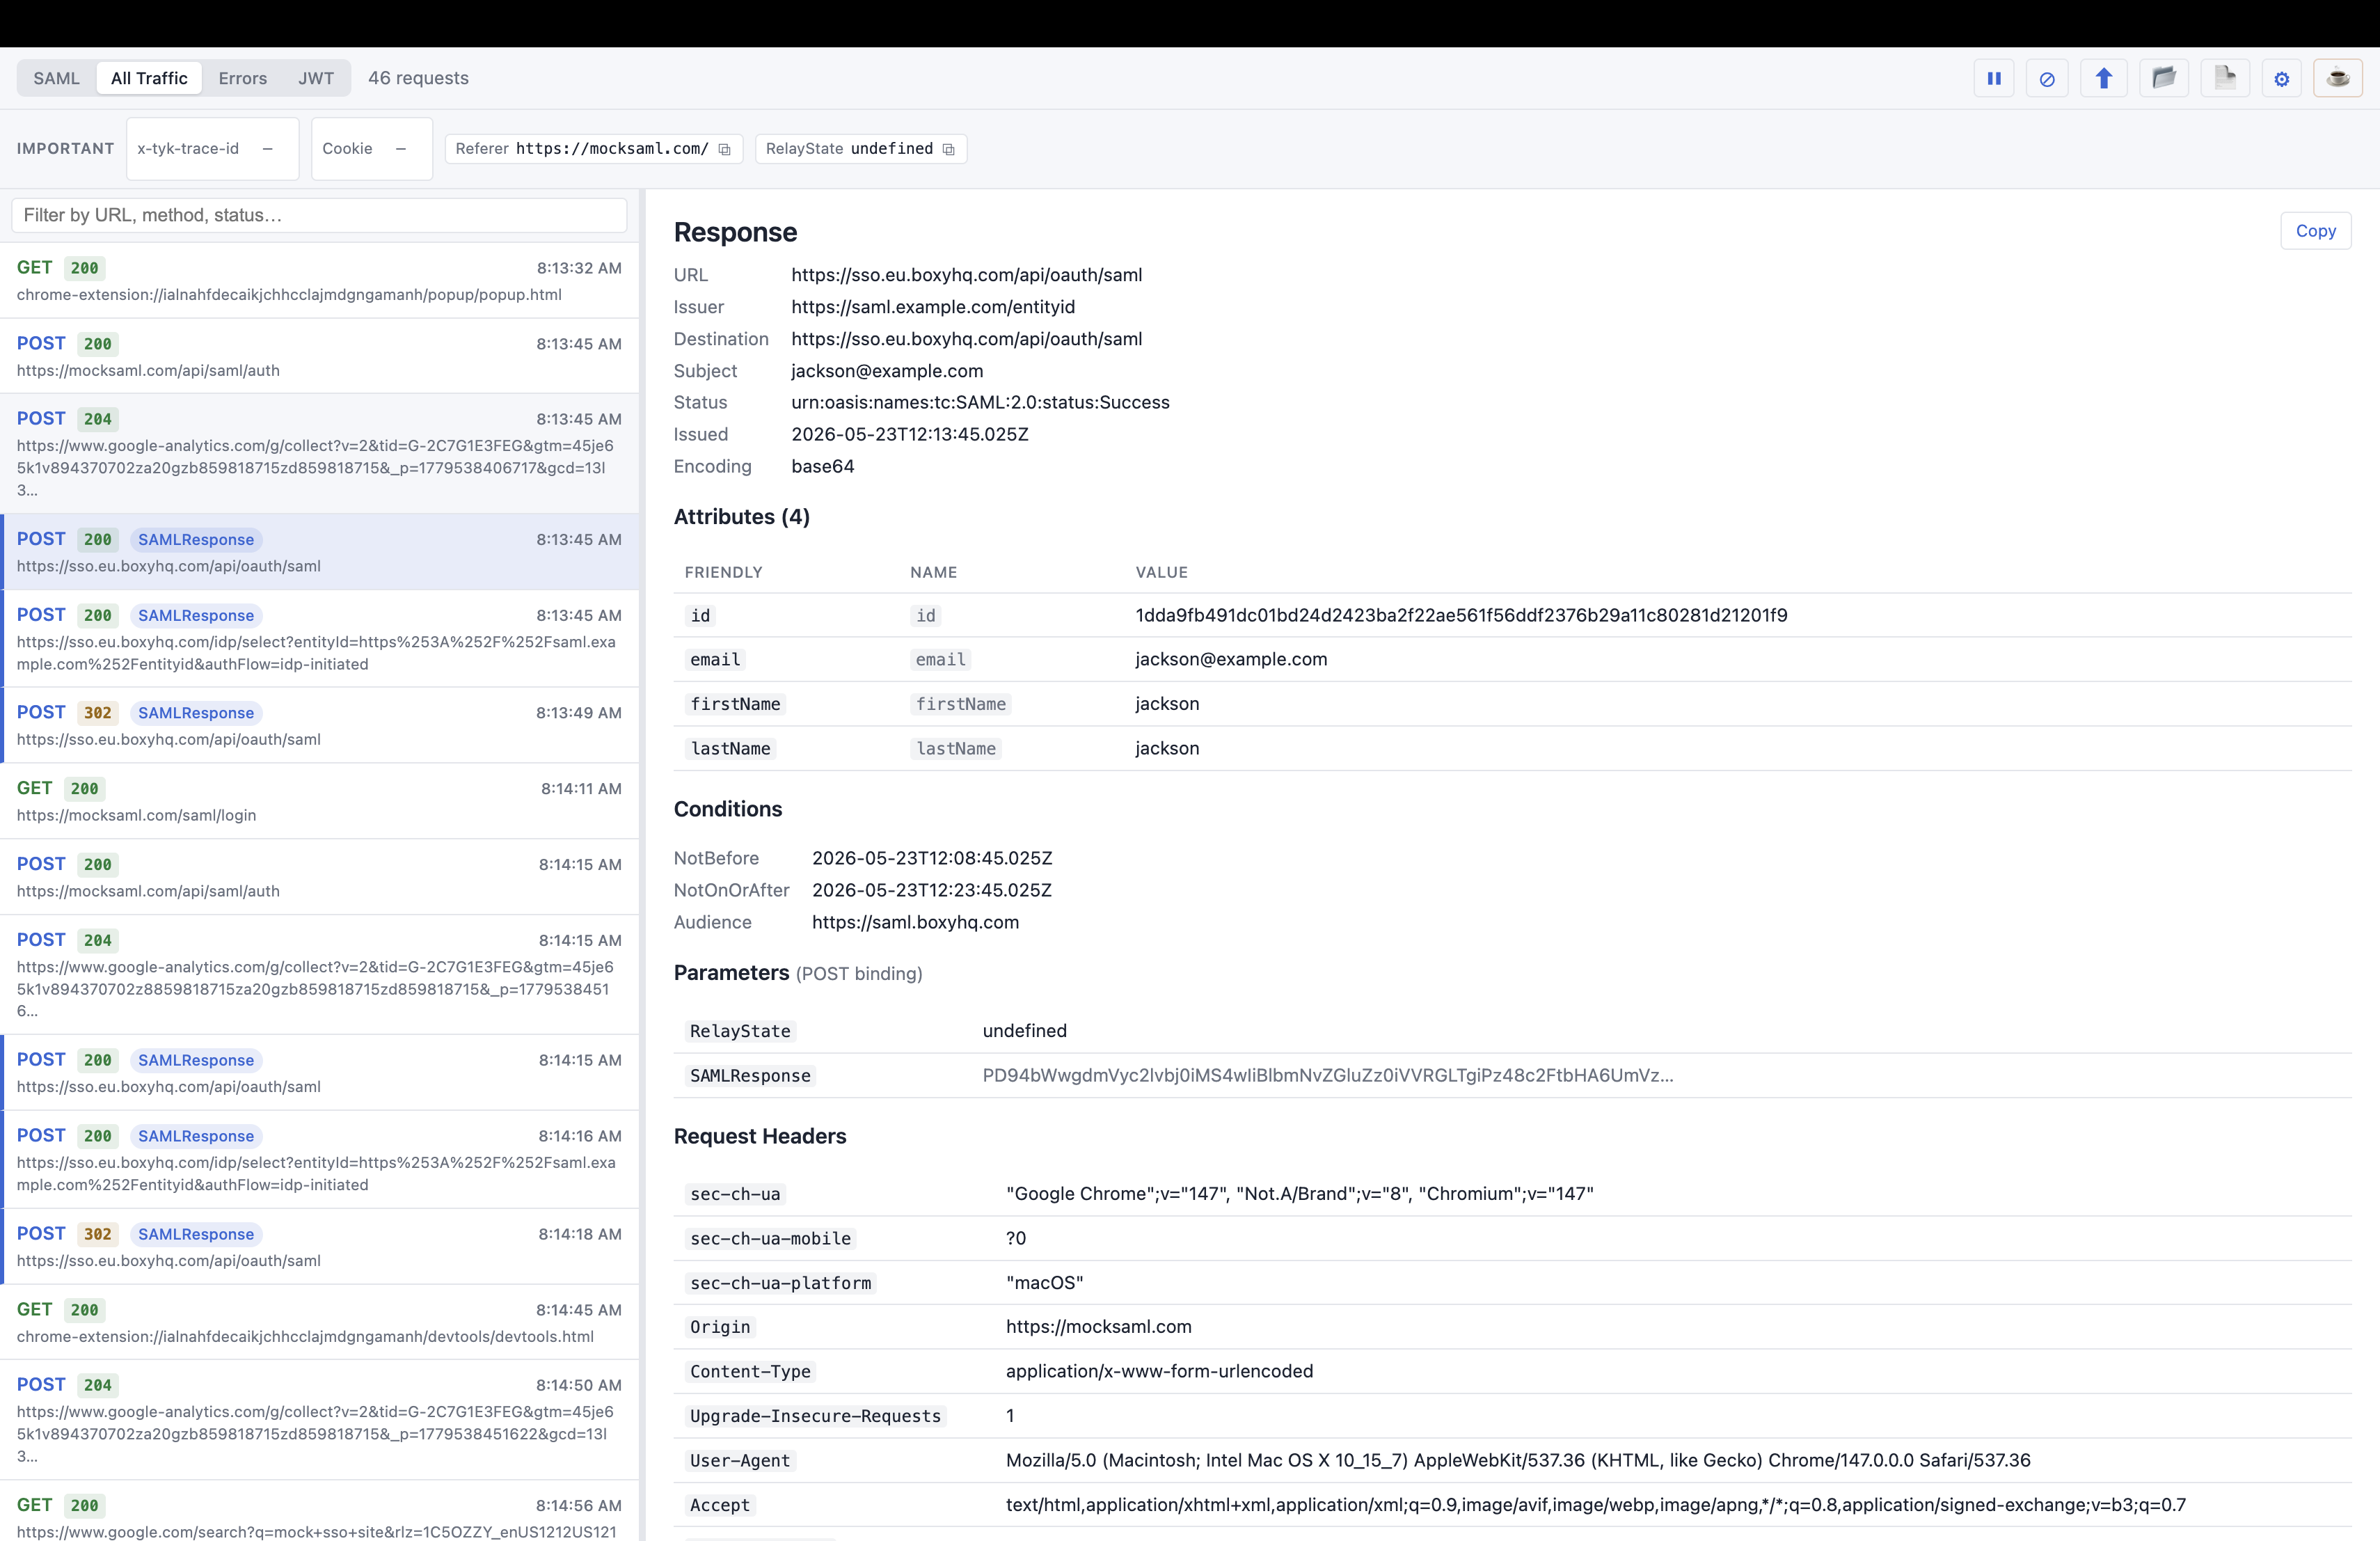The image size is (2380, 1541).
Task: Click the Status value urn:oasis:names:tc:SAML:2.0:status:Success
Action: [980, 402]
